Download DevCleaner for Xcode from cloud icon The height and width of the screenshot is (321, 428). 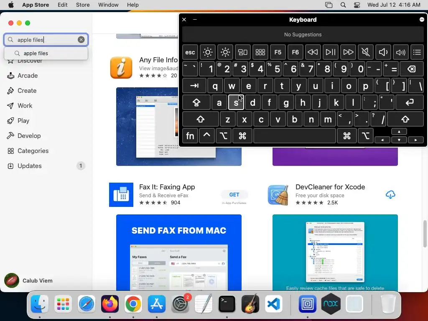click(x=390, y=195)
